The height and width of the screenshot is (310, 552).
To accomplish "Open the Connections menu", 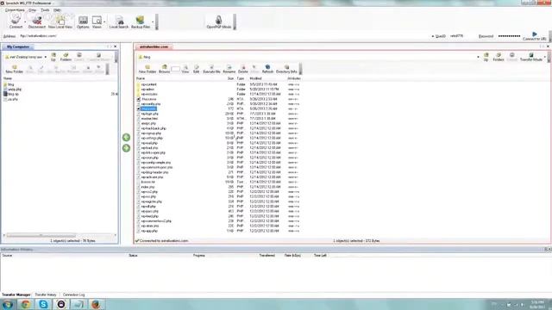I will coord(15,10).
